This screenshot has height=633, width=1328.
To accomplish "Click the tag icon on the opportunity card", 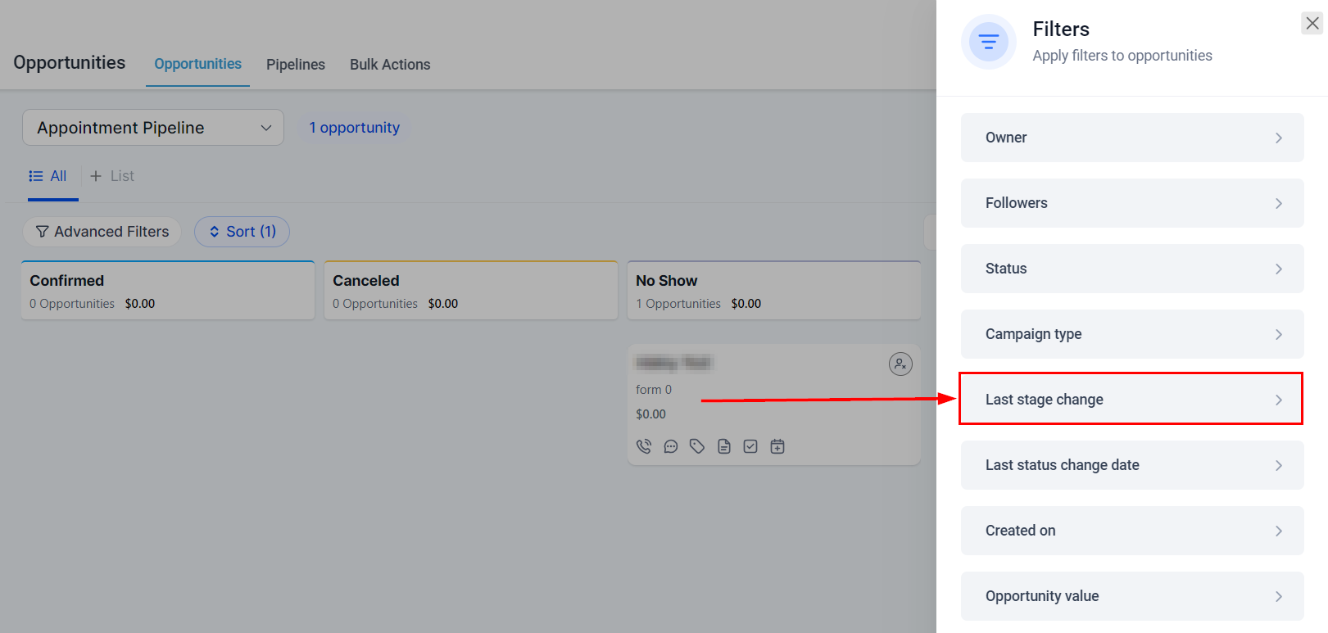I will [697, 446].
